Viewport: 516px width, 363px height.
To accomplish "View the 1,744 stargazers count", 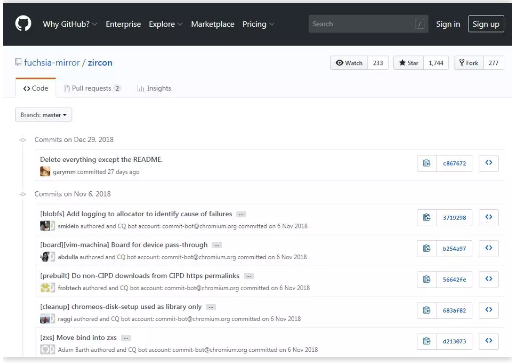I will (x=436, y=63).
